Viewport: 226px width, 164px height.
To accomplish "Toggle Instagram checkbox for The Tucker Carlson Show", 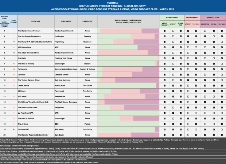I will coord(205,80).
